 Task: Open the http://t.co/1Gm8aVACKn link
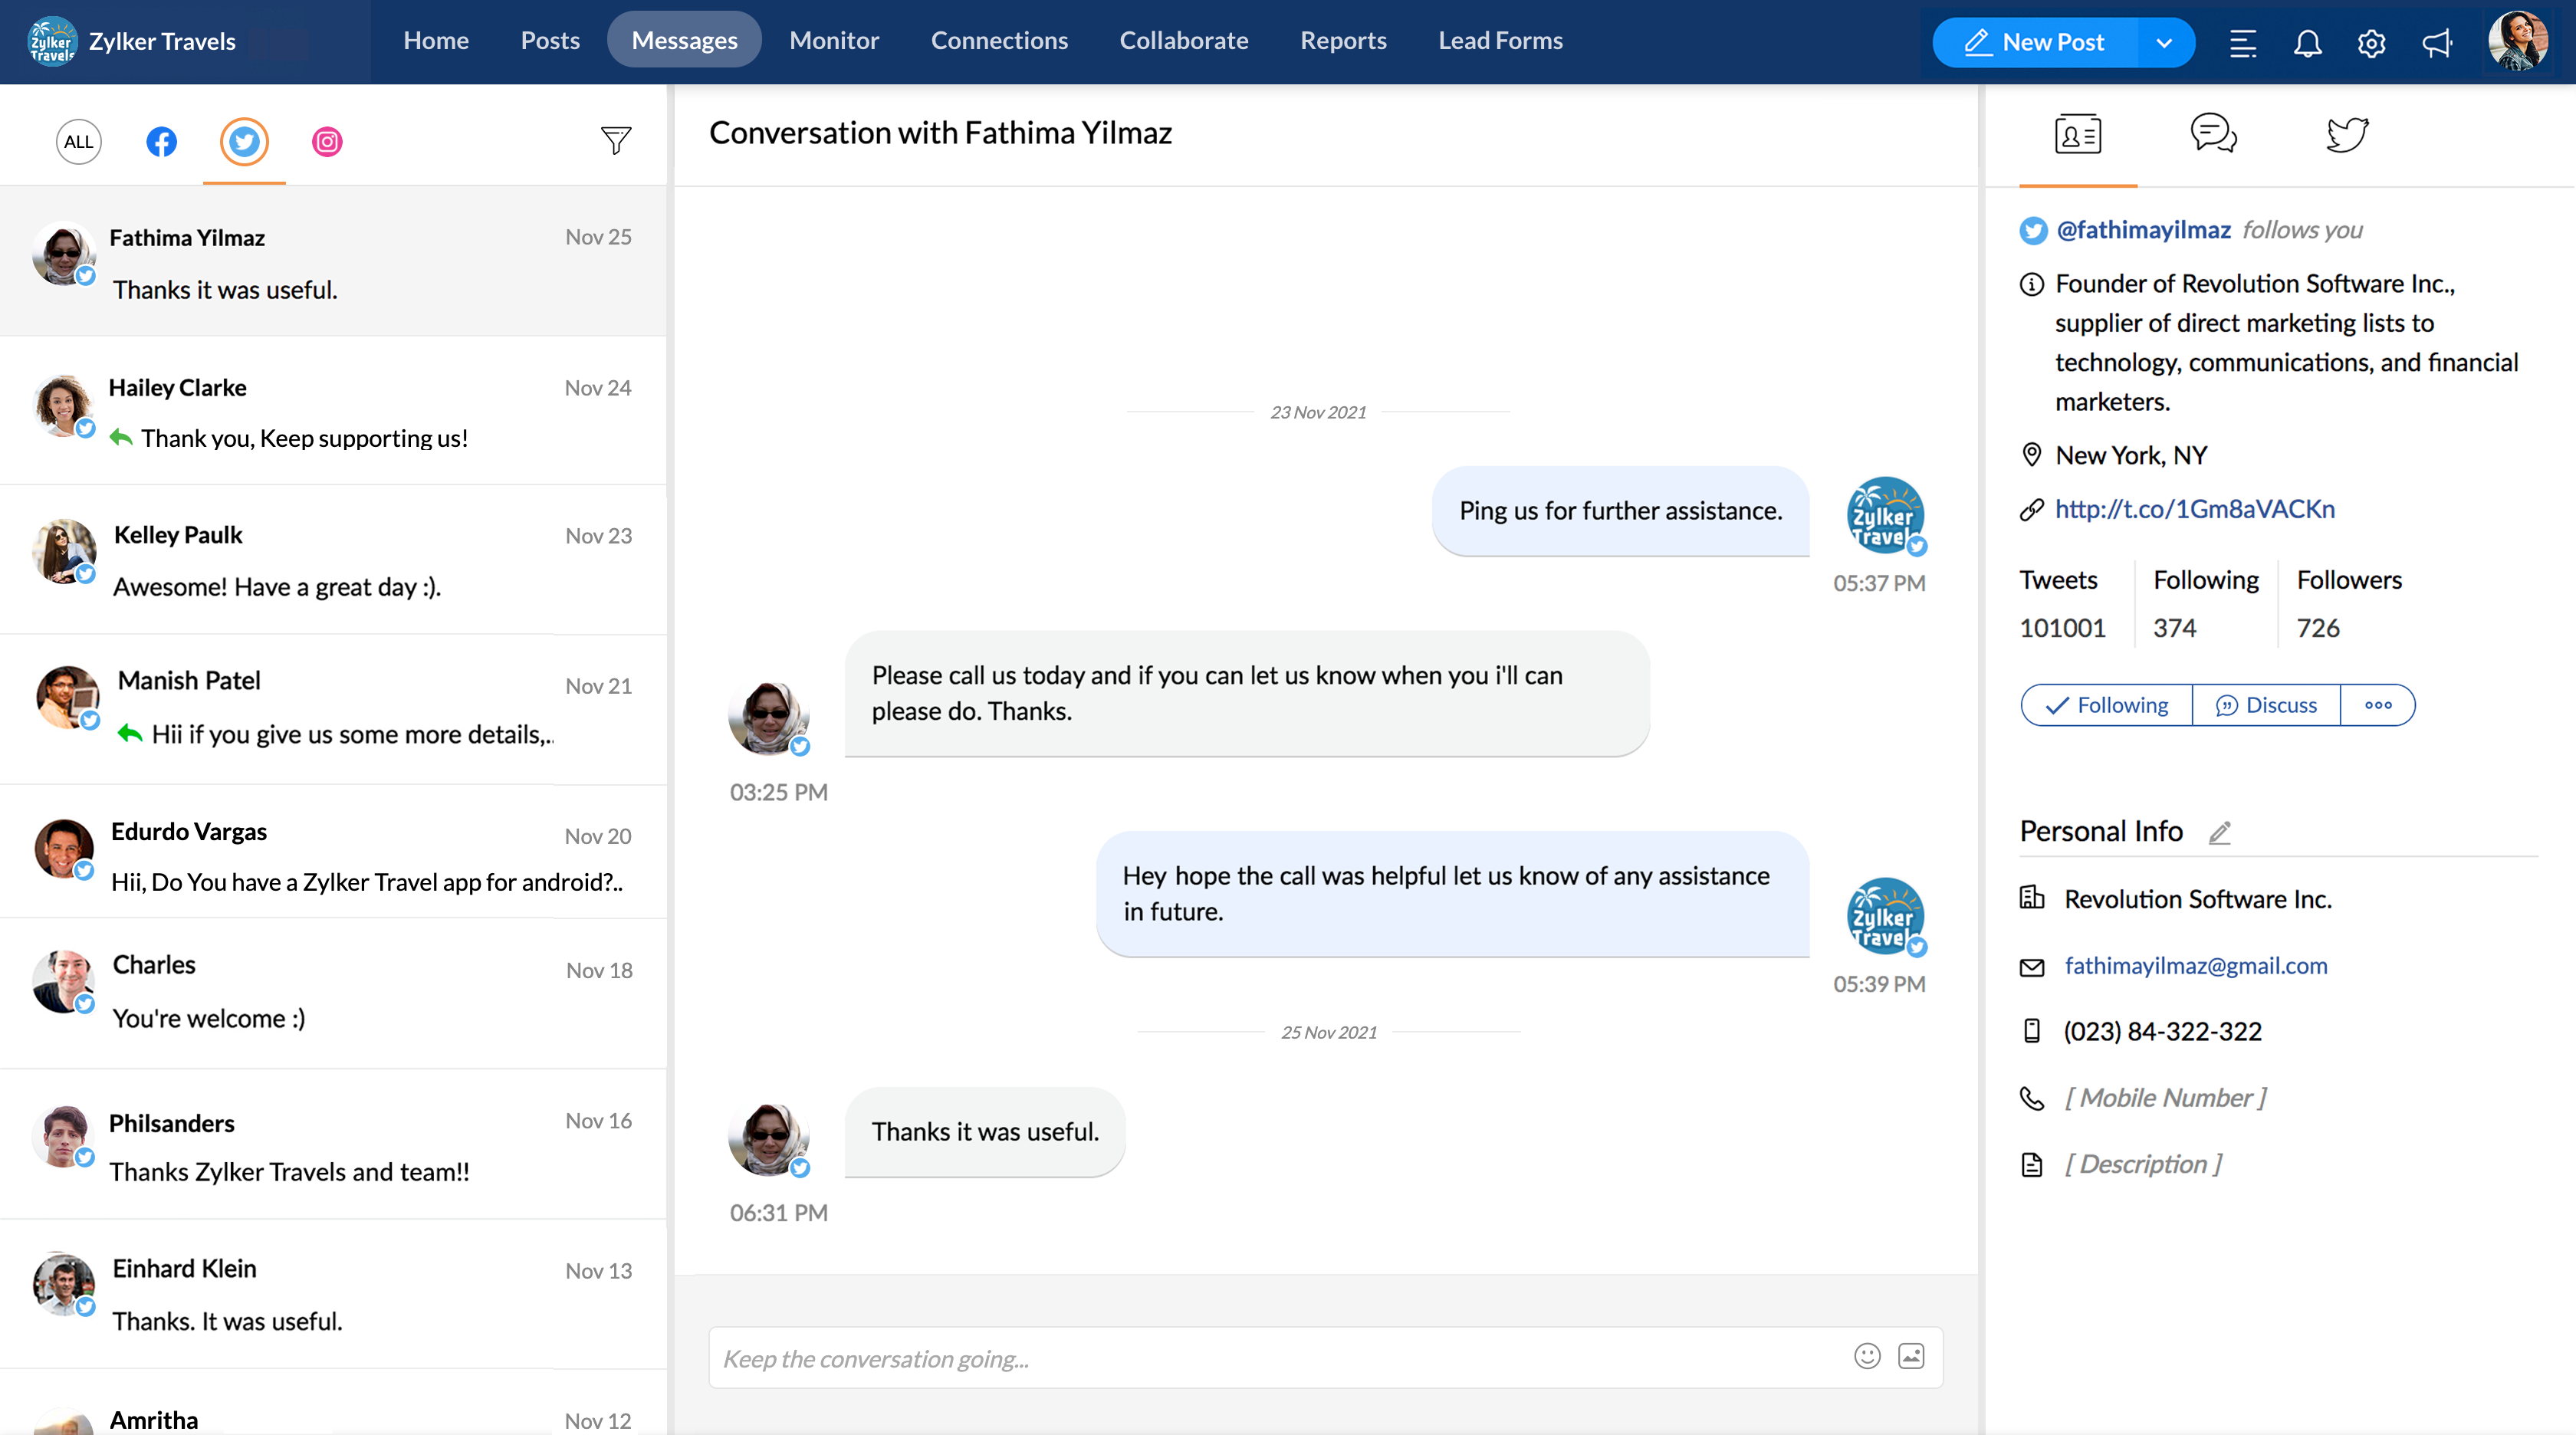click(x=2194, y=509)
